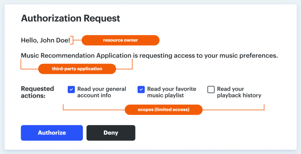The height and width of the screenshot is (154, 301).
Task: Uncheck Read your favorite music playlist checkbox
Action: pyautogui.click(x=141, y=89)
